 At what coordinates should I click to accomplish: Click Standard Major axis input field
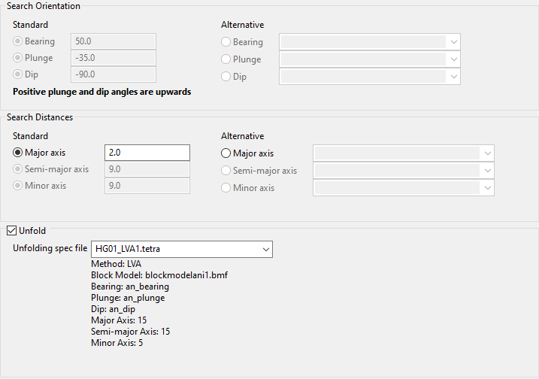click(x=147, y=153)
